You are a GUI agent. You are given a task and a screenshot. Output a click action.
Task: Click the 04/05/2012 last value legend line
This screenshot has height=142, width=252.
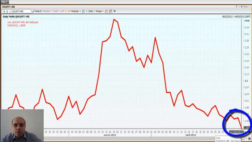coord(16,25)
